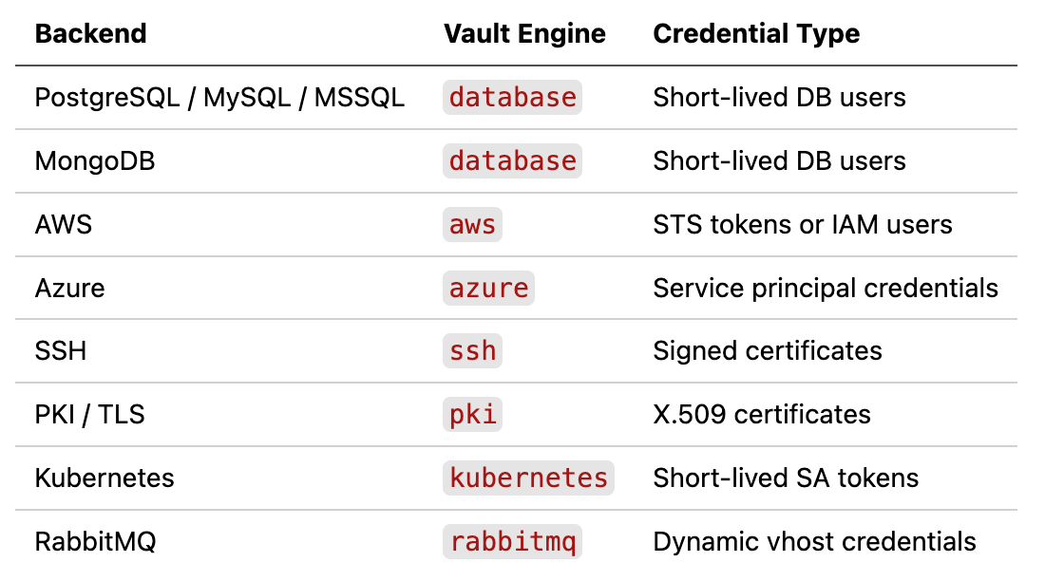The width and height of the screenshot is (1045, 581).
Task: Select the PKI / TLS backend cell
Action: tap(89, 415)
